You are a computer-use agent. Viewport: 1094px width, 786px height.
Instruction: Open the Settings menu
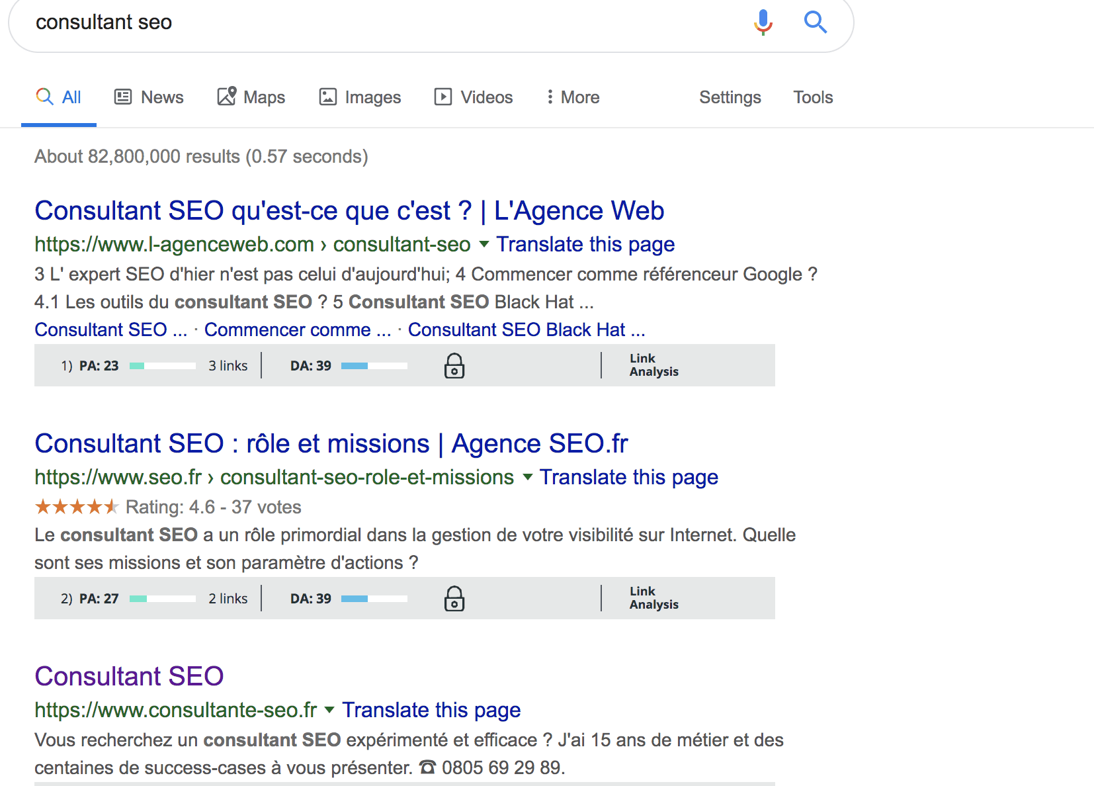pyautogui.click(x=730, y=97)
